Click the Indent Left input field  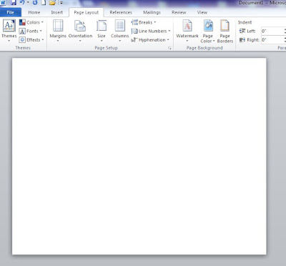[273, 31]
